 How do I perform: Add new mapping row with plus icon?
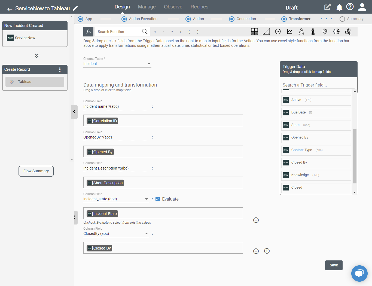pos(267,251)
